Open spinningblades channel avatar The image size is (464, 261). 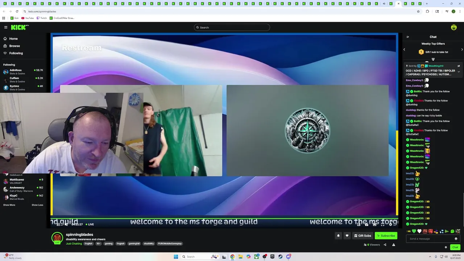[57, 238]
